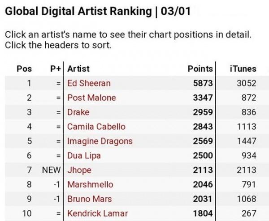The image size is (269, 221).
Task: Sort table by Artist header
Action: [78, 68]
